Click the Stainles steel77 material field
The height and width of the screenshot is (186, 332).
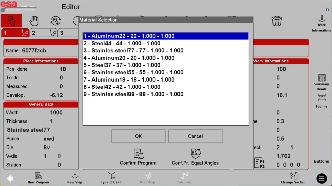[x=28, y=130]
